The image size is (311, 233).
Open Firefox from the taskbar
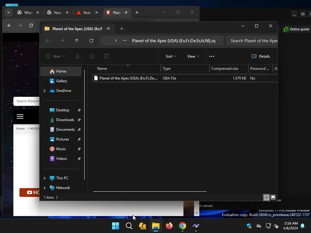[x=169, y=226]
